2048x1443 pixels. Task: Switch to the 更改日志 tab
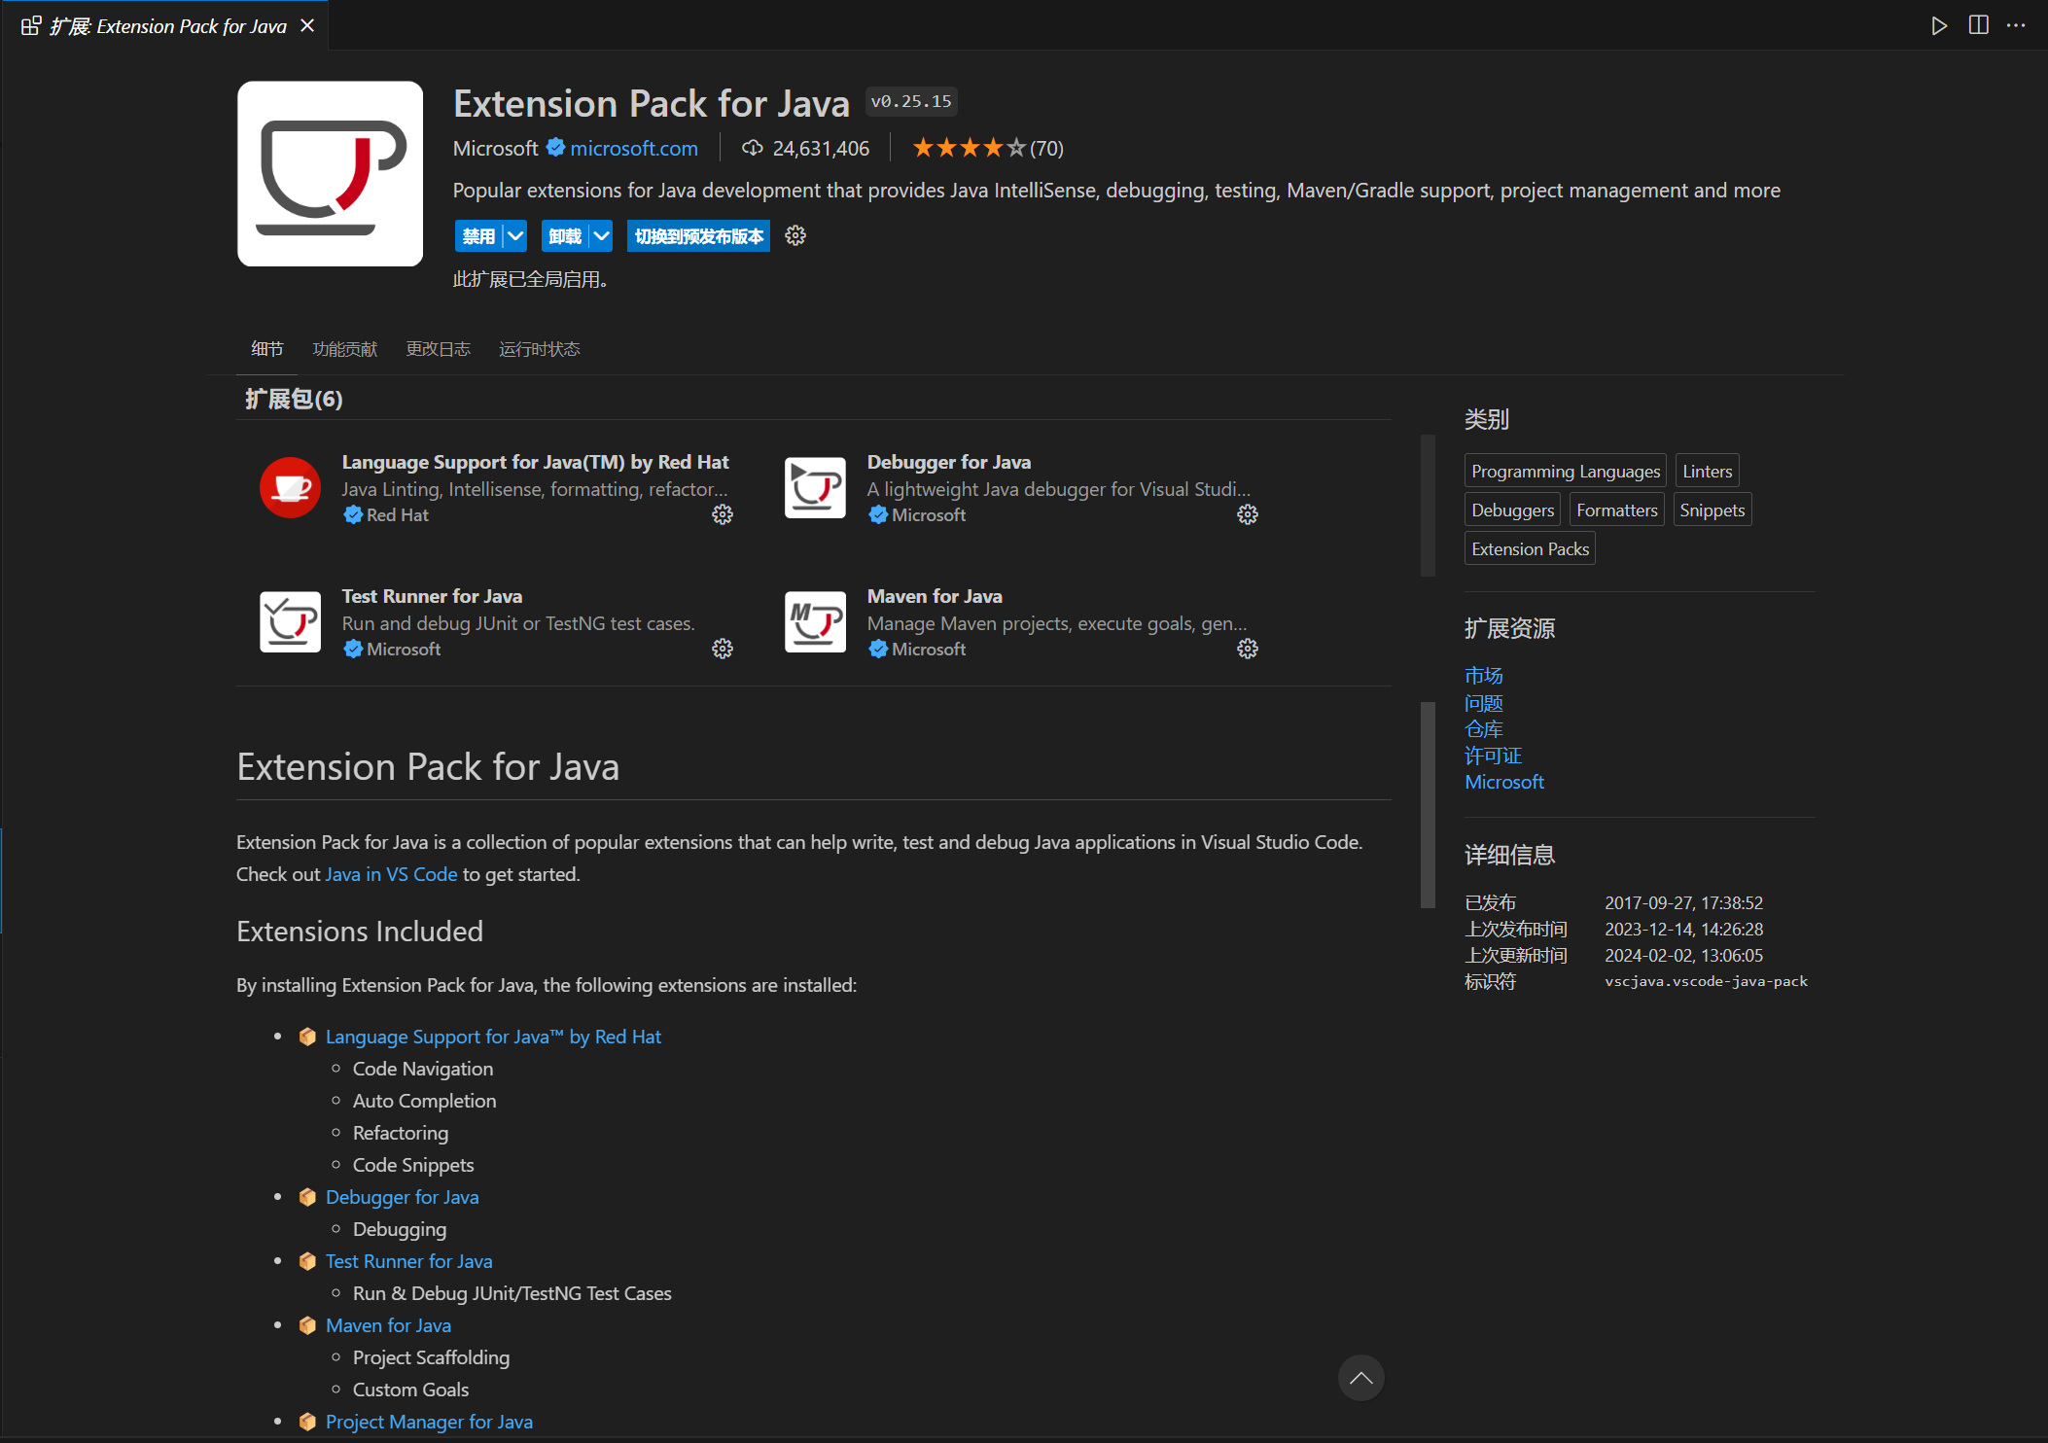(x=438, y=349)
